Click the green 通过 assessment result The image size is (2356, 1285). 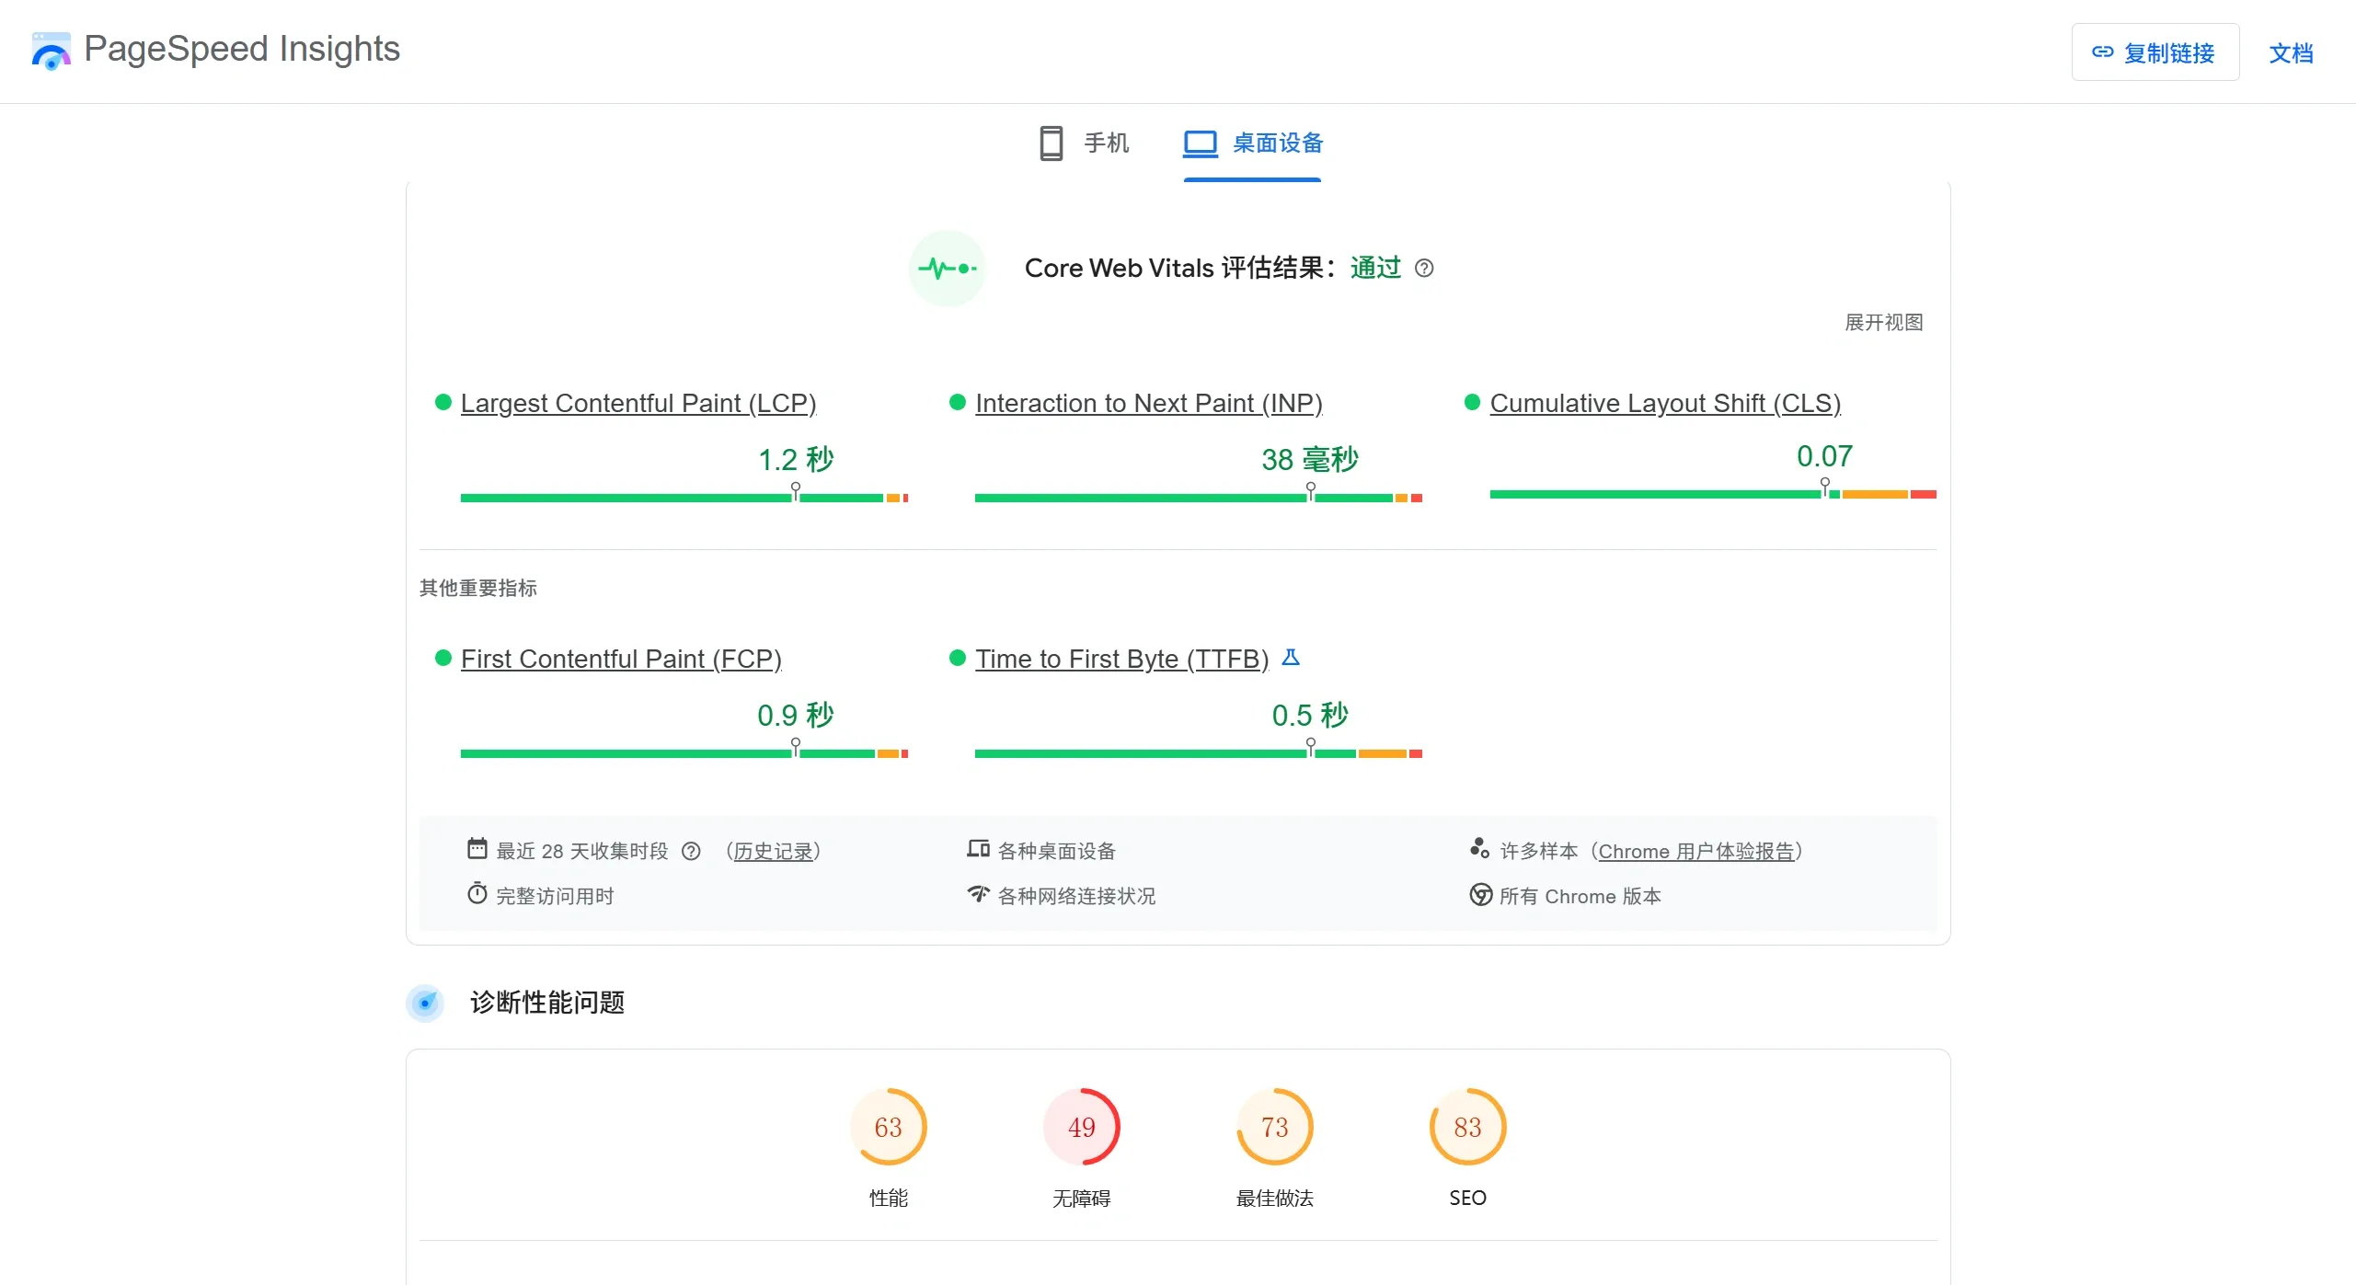[1375, 268]
